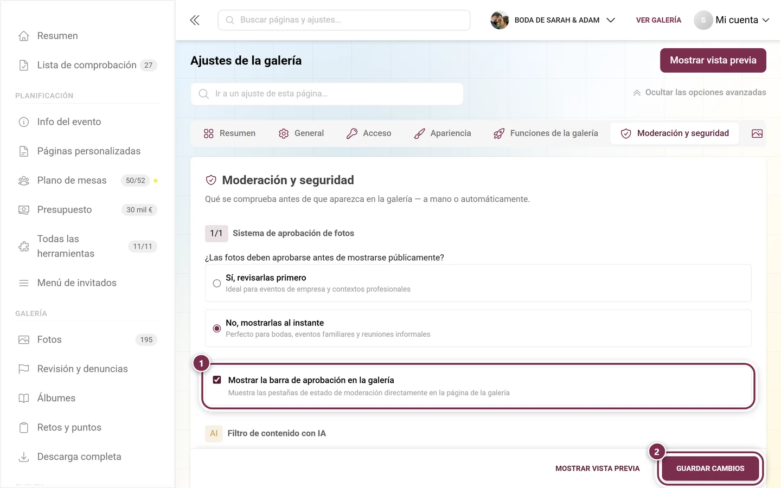The image size is (781, 488).
Task: Open the Acceso tab
Action: pos(369,133)
